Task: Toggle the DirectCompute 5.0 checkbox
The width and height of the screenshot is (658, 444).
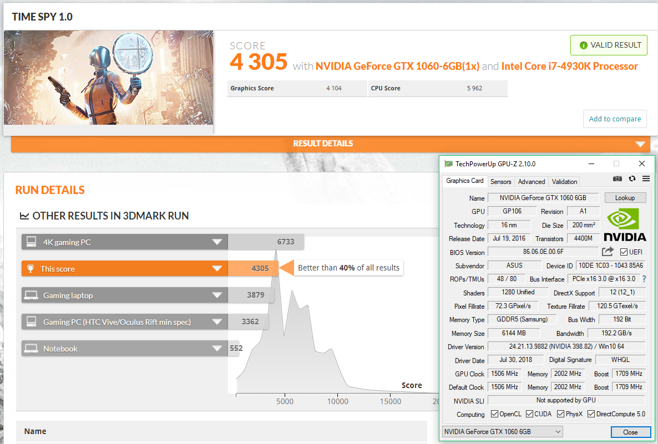Action: tap(591, 414)
